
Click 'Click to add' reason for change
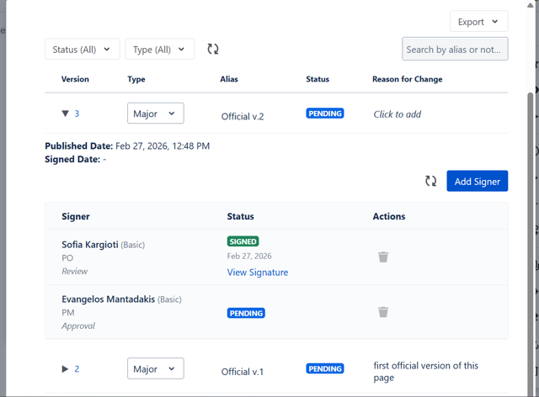pos(397,114)
